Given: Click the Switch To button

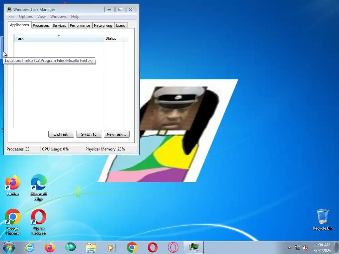Looking at the screenshot, I should coord(89,134).
